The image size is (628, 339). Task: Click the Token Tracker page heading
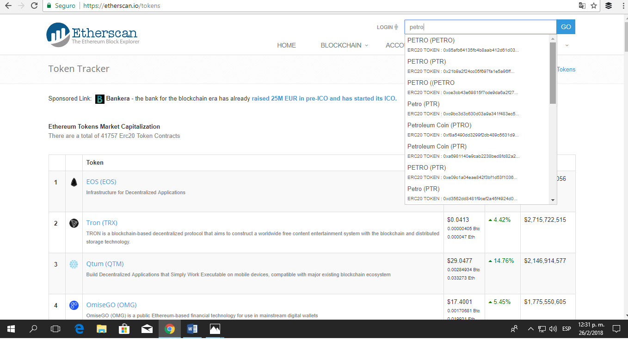79,69
